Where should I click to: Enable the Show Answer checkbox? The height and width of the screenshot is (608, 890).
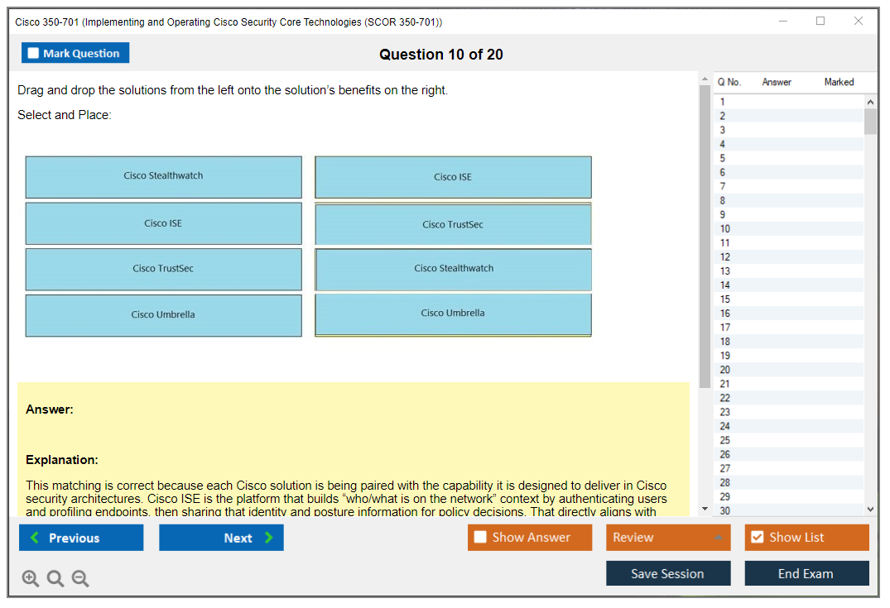(x=481, y=538)
